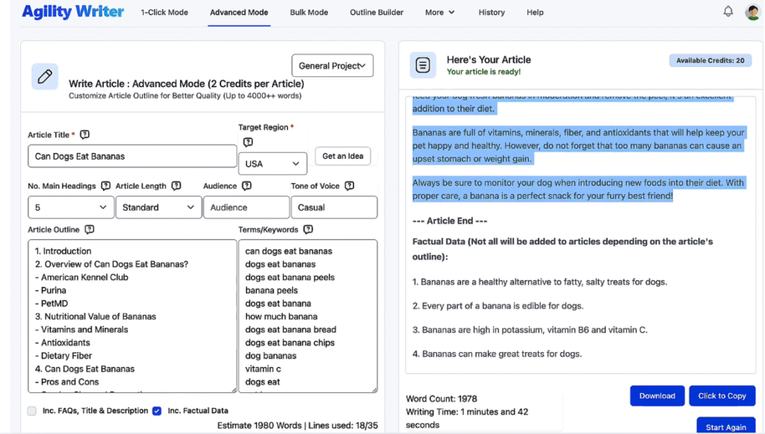Screen dimensions: 765x434
Task: Show help for Target Region
Action: pyautogui.click(x=248, y=142)
